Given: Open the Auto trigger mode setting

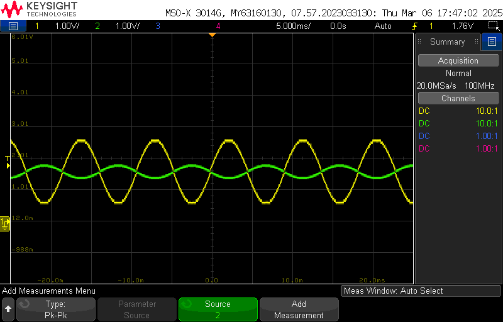Looking at the screenshot, I should coord(383,26).
